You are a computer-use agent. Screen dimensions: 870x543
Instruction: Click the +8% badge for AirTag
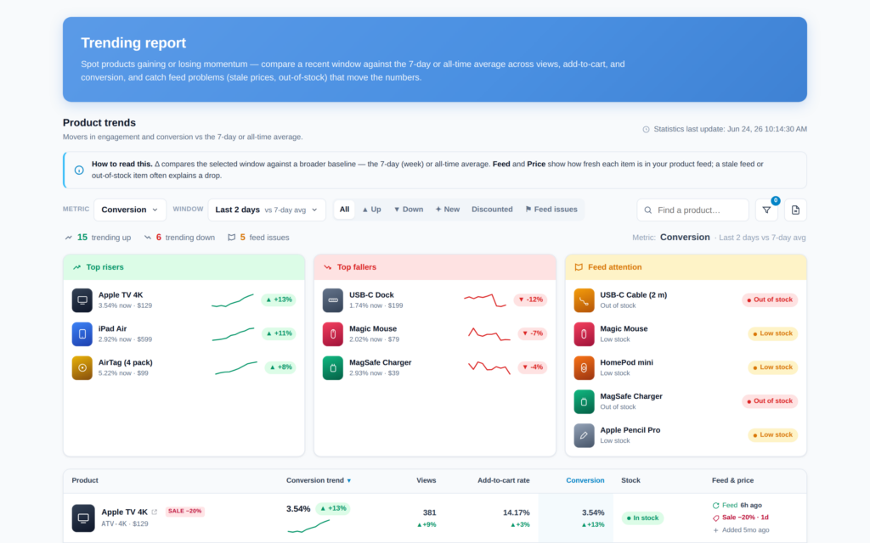tap(280, 367)
